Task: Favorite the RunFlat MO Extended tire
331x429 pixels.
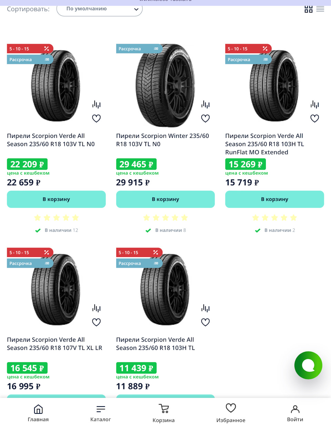Action: click(314, 118)
